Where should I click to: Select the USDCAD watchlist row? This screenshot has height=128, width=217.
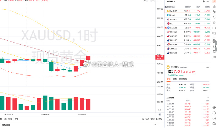click(188, 32)
